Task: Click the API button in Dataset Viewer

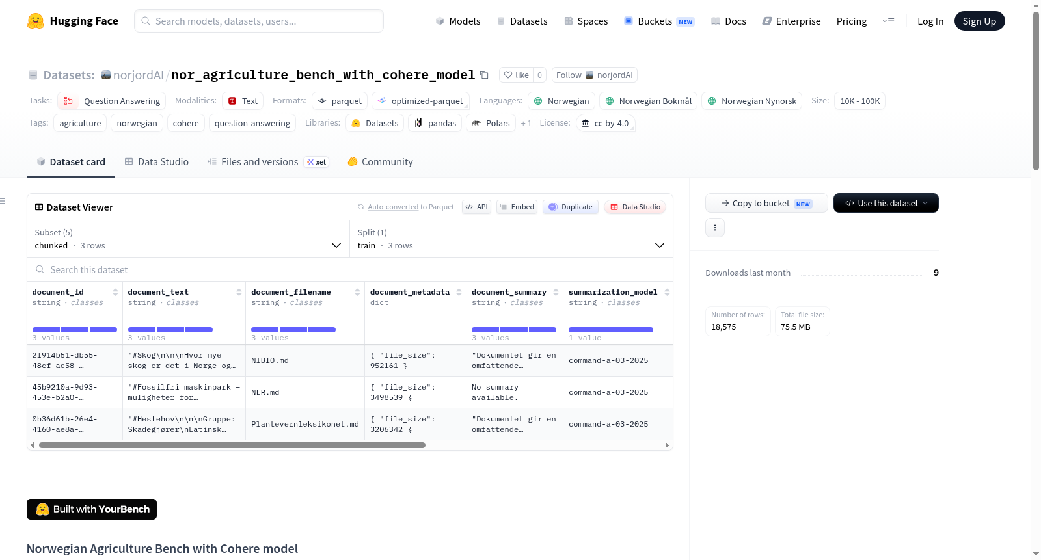Action: [x=476, y=207]
